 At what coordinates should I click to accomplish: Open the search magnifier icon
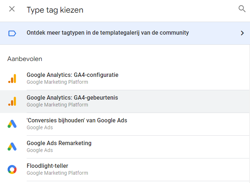pos(242,9)
